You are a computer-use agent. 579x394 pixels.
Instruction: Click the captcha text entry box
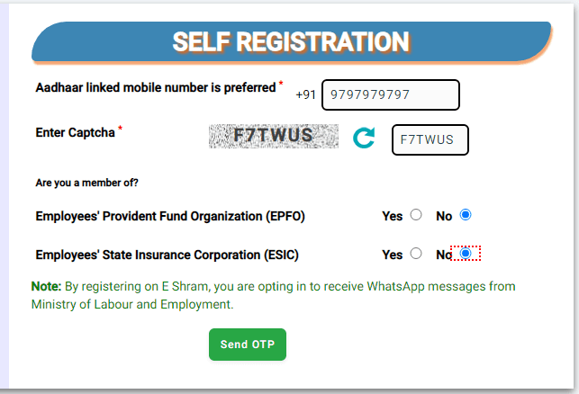(430, 139)
